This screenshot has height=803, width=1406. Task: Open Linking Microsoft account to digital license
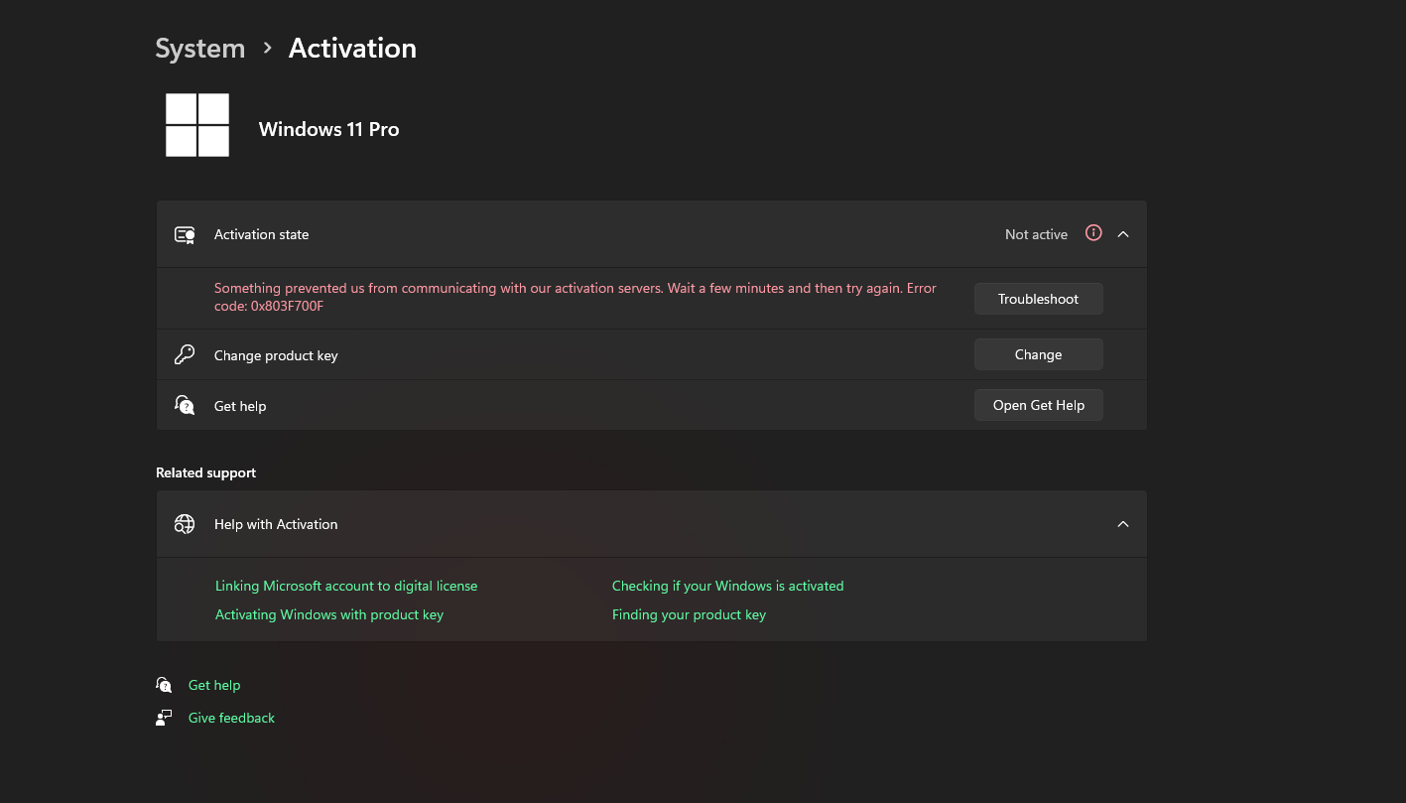pos(346,586)
